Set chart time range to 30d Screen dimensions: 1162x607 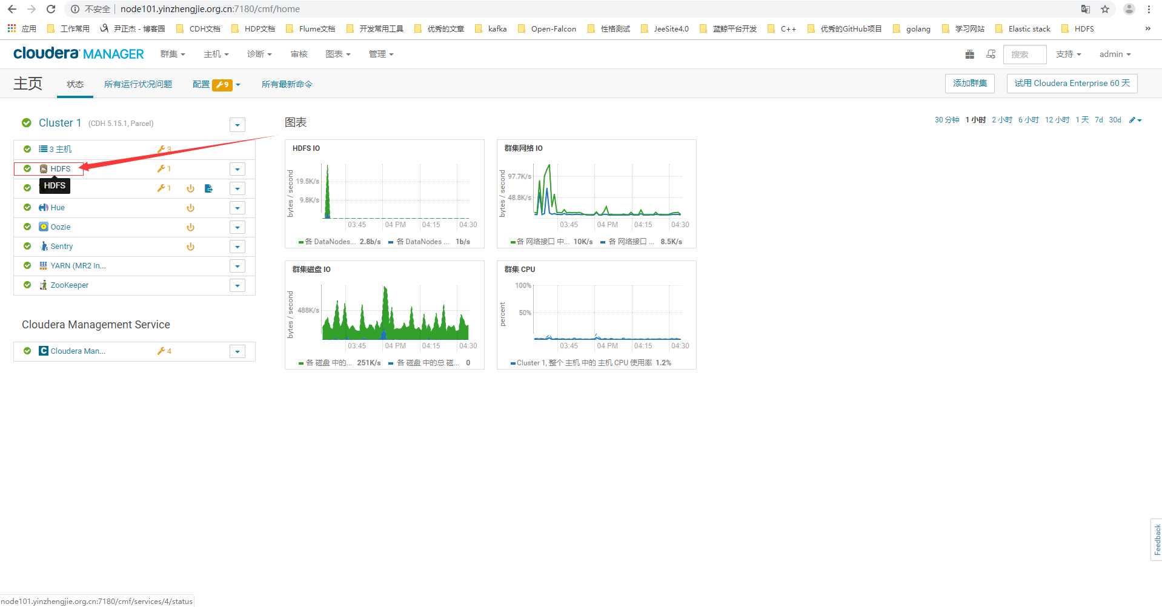(1115, 120)
